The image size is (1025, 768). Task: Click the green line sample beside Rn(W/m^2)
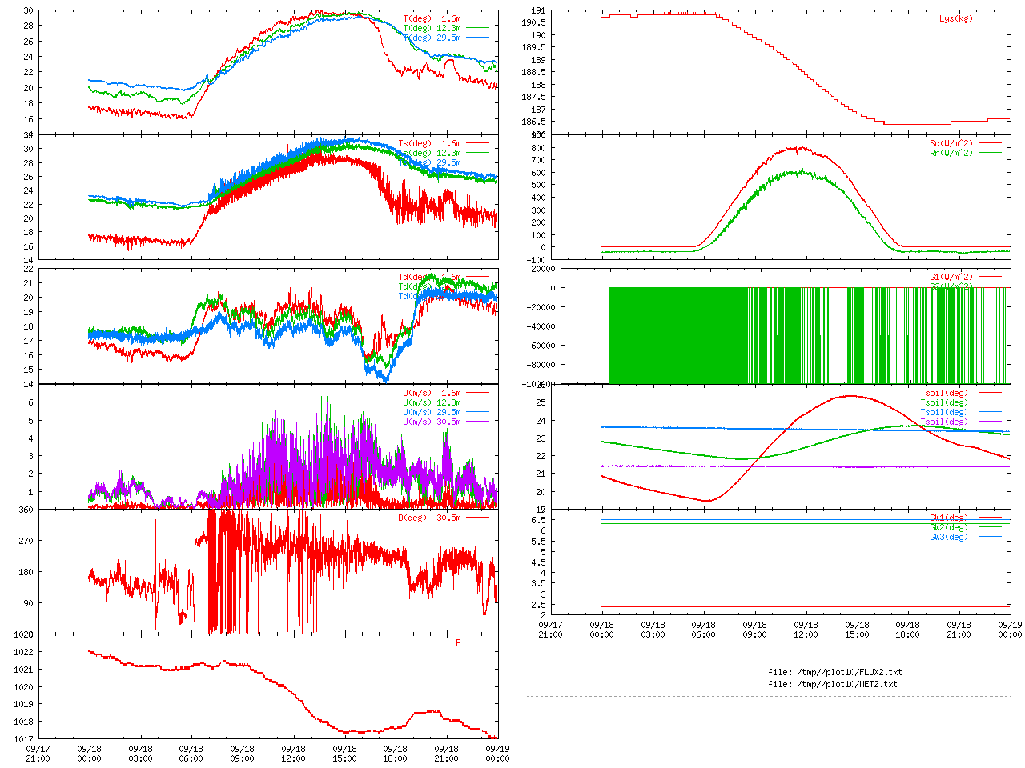(x=990, y=153)
